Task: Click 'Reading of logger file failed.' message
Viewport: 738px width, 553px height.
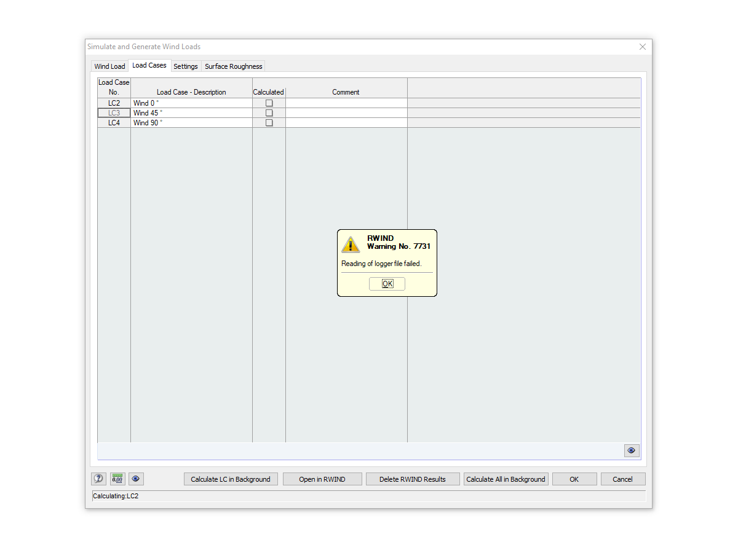Action: 381,264
